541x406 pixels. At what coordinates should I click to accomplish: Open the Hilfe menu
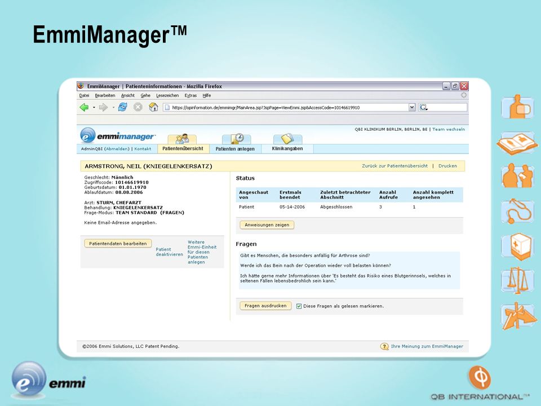pyautogui.click(x=207, y=95)
